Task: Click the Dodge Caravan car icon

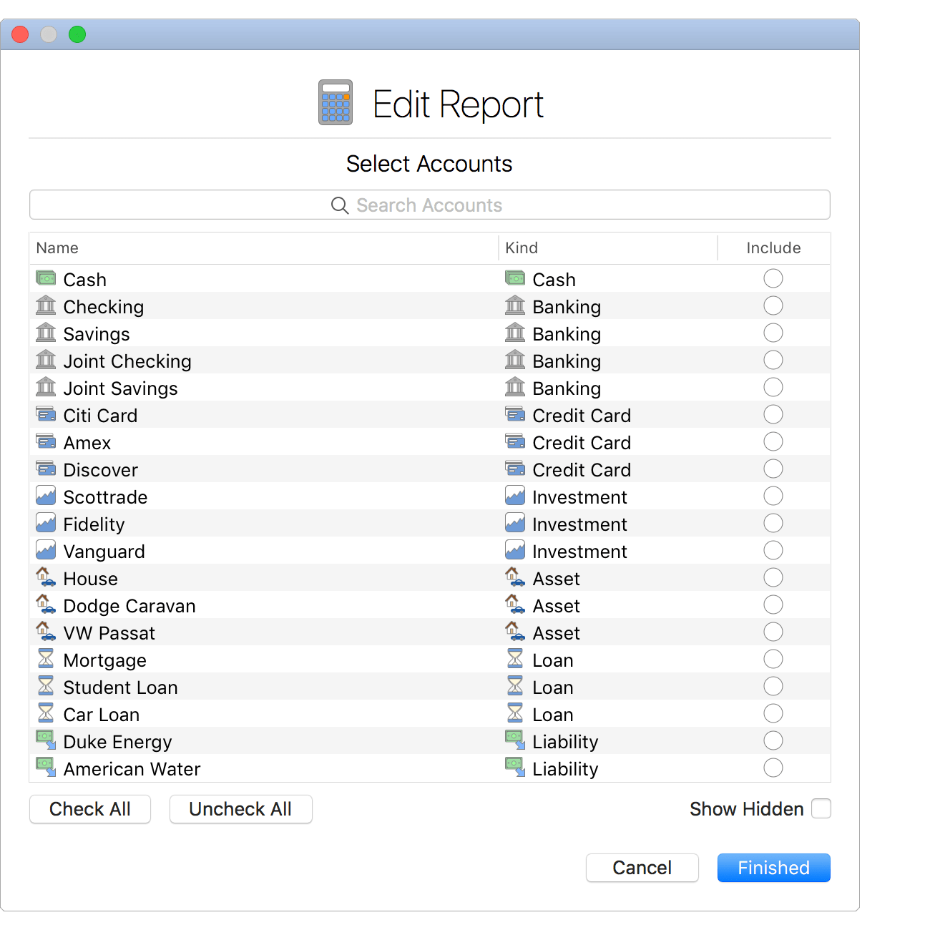Action: click(45, 604)
